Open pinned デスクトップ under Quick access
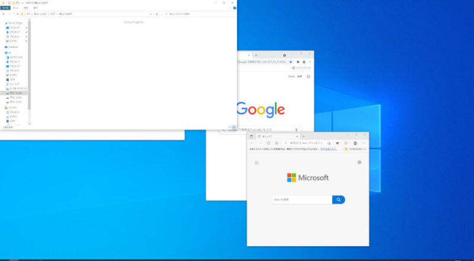The image size is (474, 261). 14,28
